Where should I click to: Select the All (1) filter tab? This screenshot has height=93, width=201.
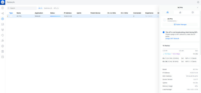(x=40, y=8)
